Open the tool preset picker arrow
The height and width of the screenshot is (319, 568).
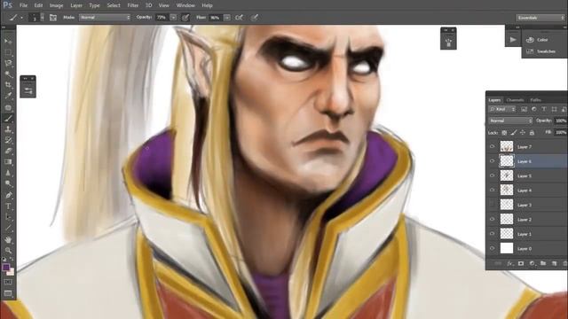[x=21, y=18]
